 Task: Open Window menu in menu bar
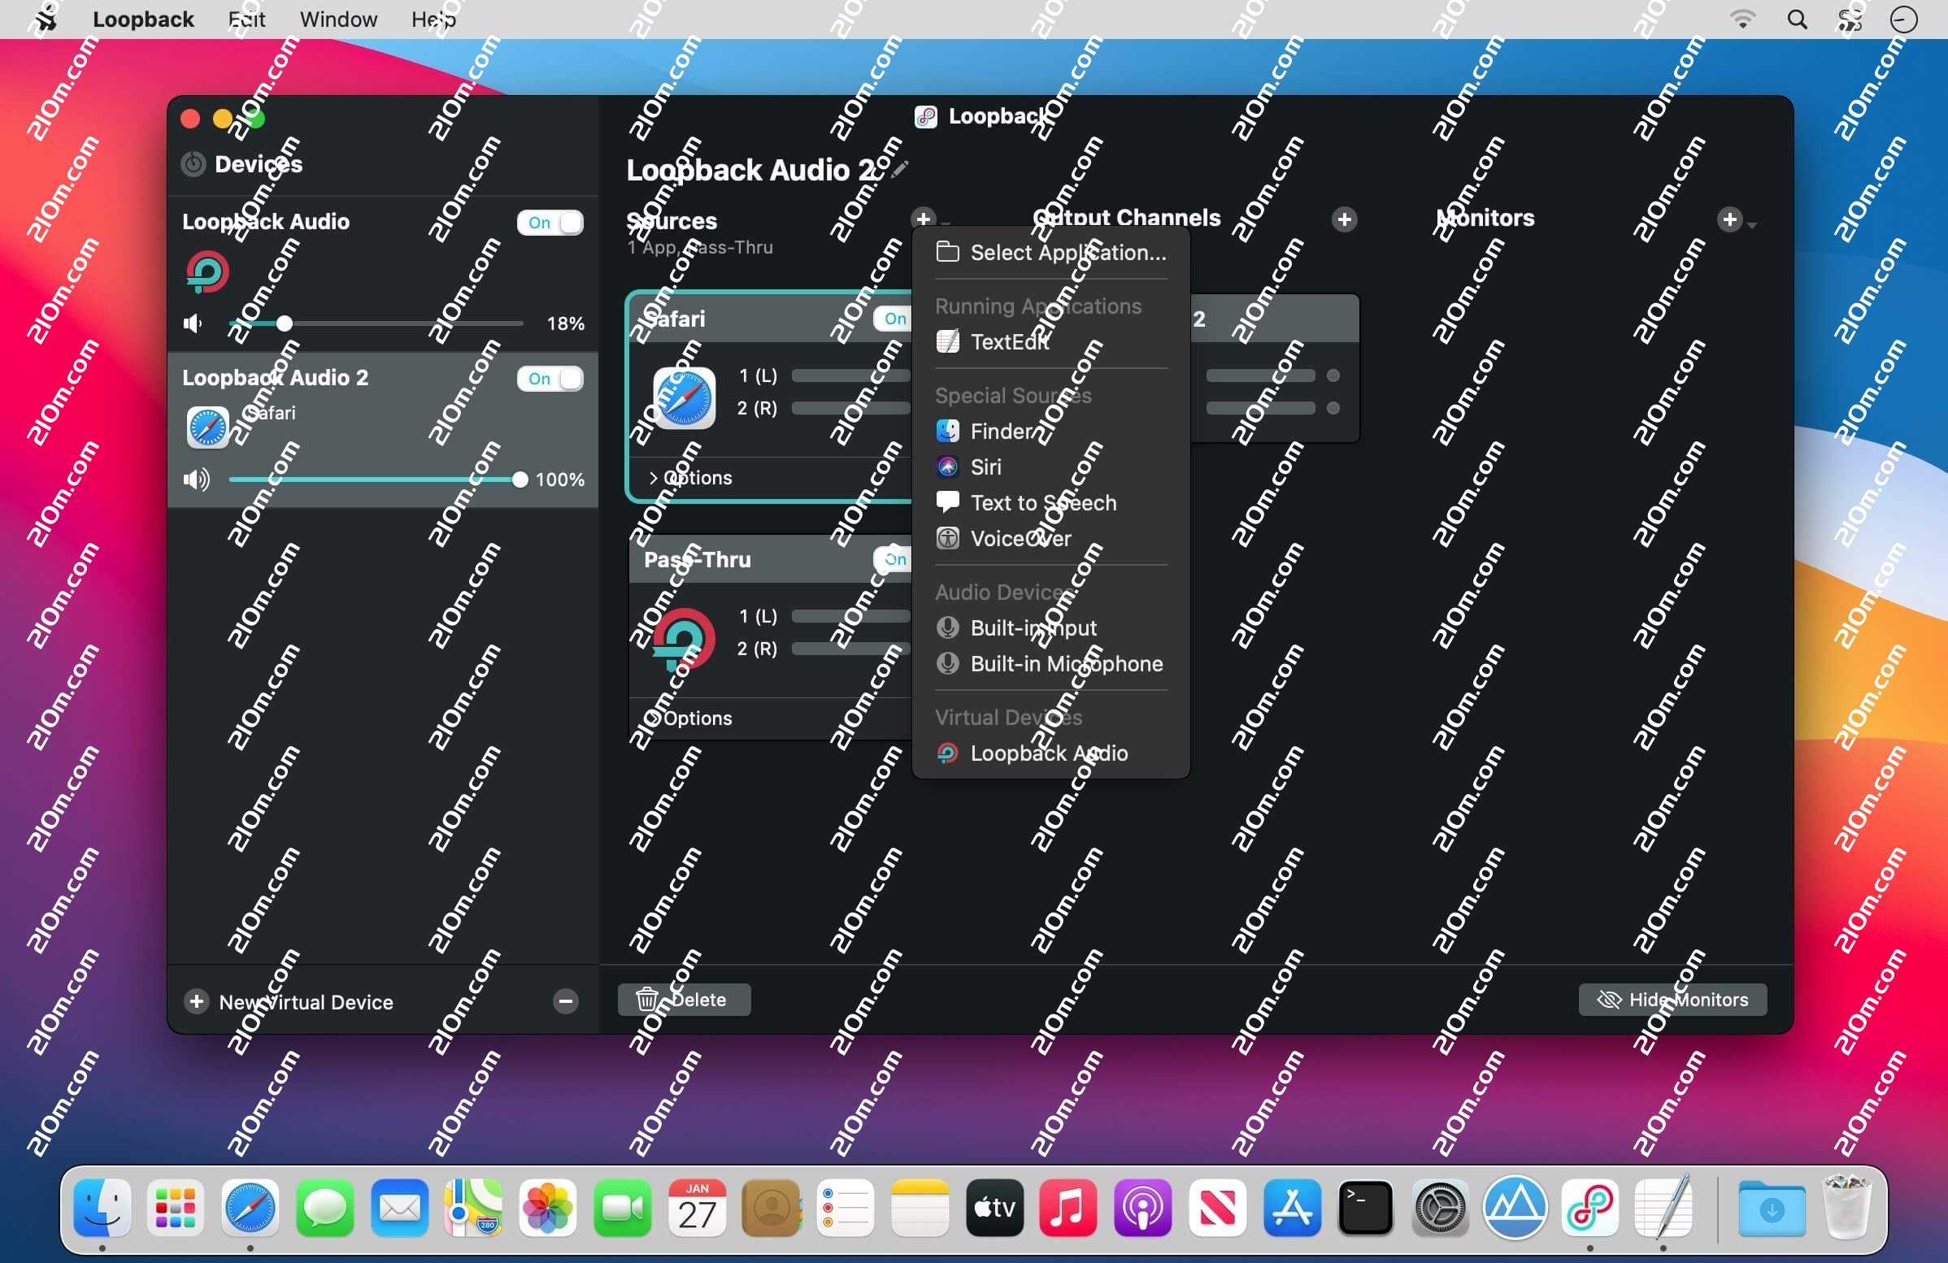pyautogui.click(x=338, y=19)
